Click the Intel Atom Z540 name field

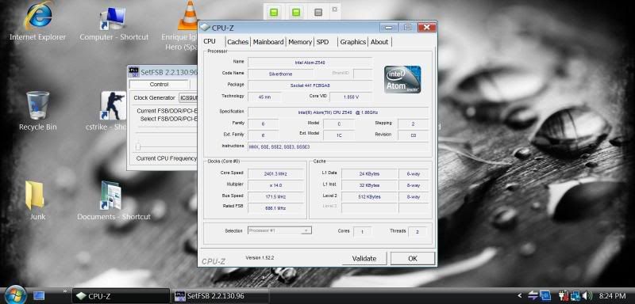[x=310, y=63]
